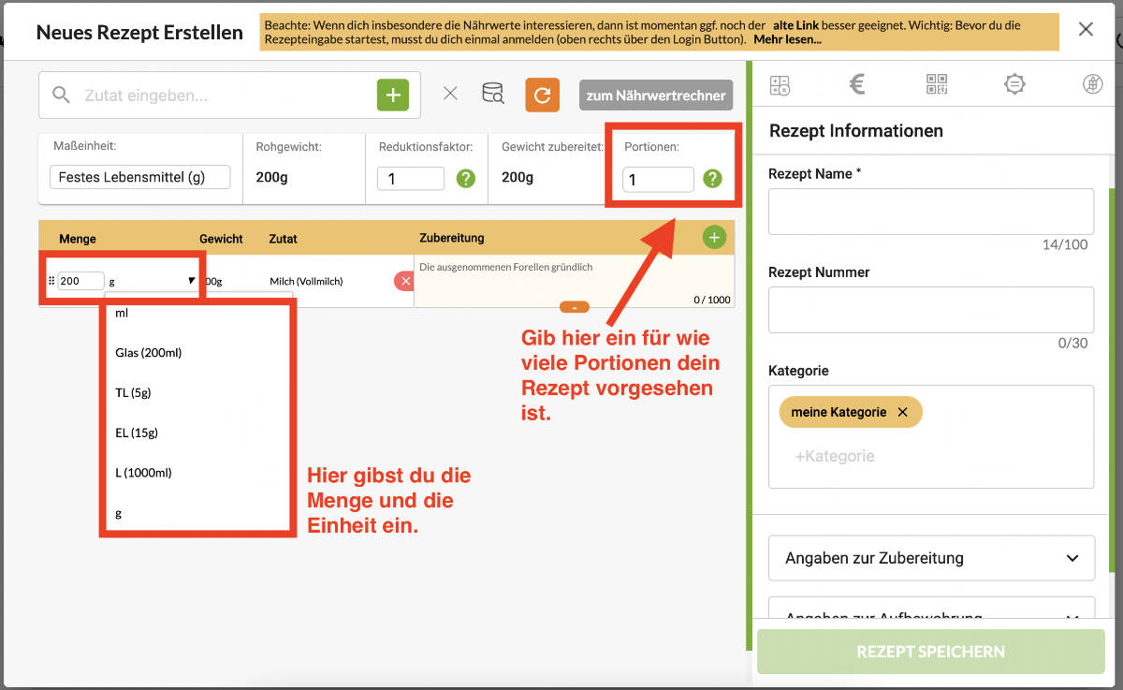Click the help icon beside Portionen field

pyautogui.click(x=712, y=178)
